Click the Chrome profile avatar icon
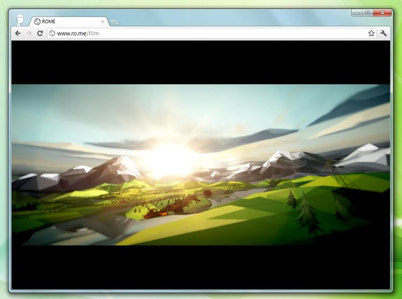Viewport: 402px width, 299px height. (x=20, y=20)
